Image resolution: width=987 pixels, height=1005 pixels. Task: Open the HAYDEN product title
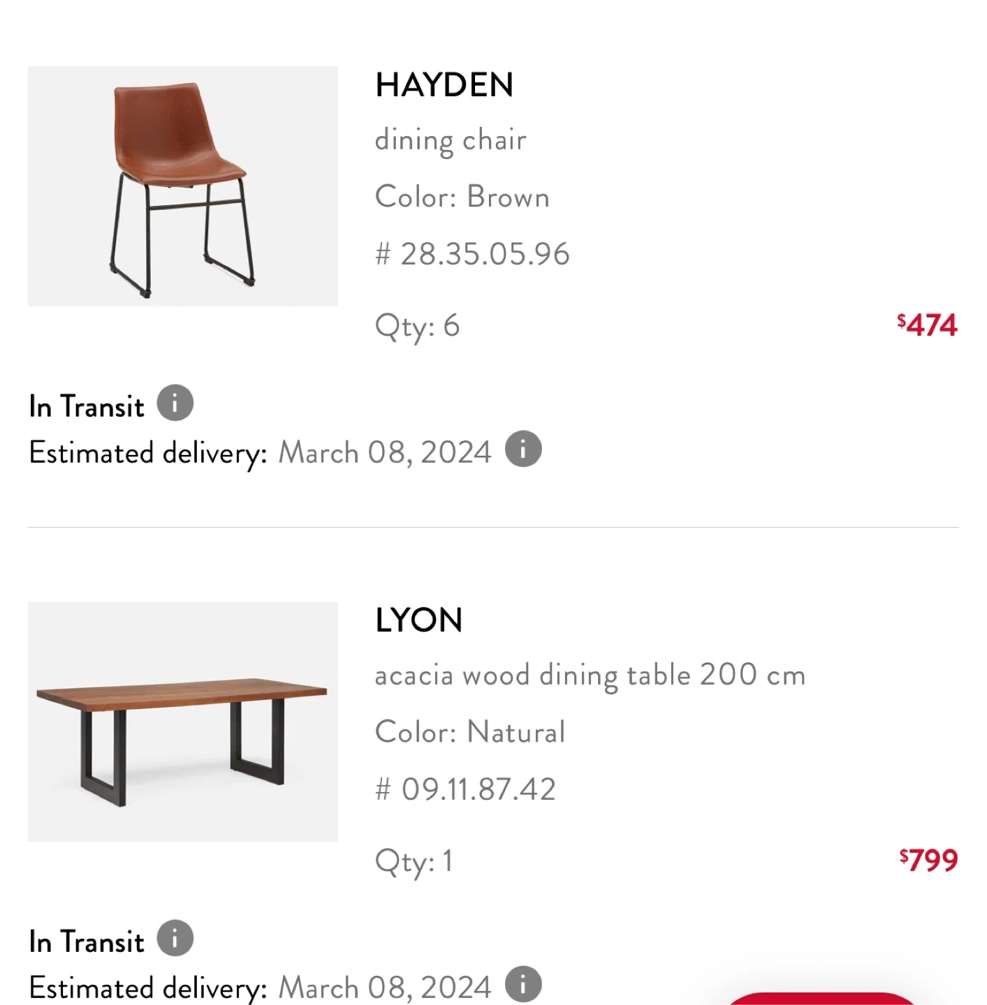point(444,85)
